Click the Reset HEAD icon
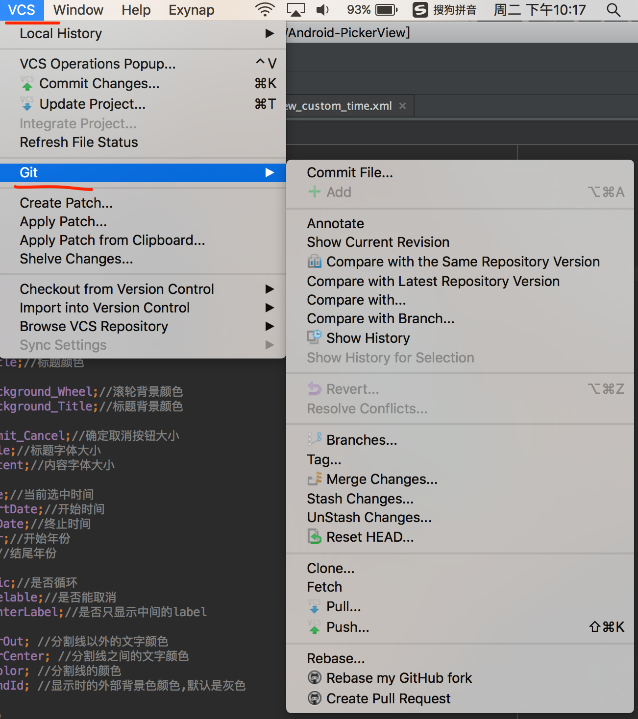638x719 pixels. pyautogui.click(x=314, y=537)
